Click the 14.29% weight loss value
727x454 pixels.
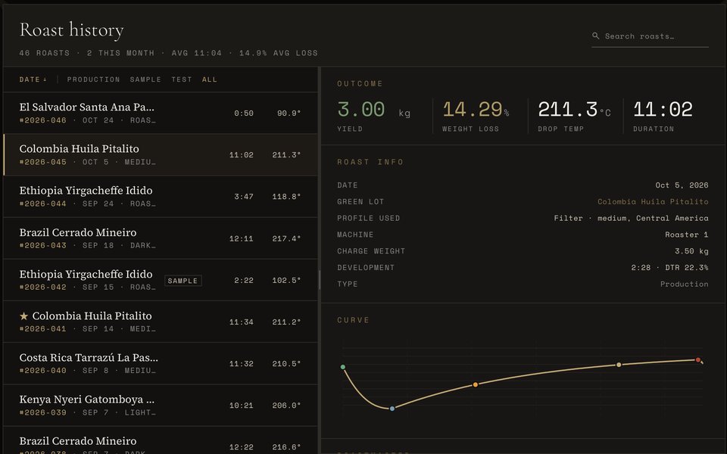[476, 110]
